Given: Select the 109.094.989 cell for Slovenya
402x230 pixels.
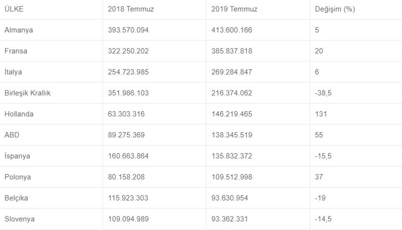Looking at the screenshot, I should click(128, 219).
